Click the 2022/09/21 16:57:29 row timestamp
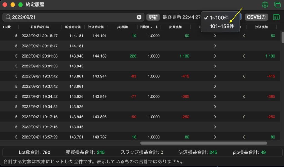Image resolution: width=284 pixels, height=167 pixels. [x=40, y=137]
